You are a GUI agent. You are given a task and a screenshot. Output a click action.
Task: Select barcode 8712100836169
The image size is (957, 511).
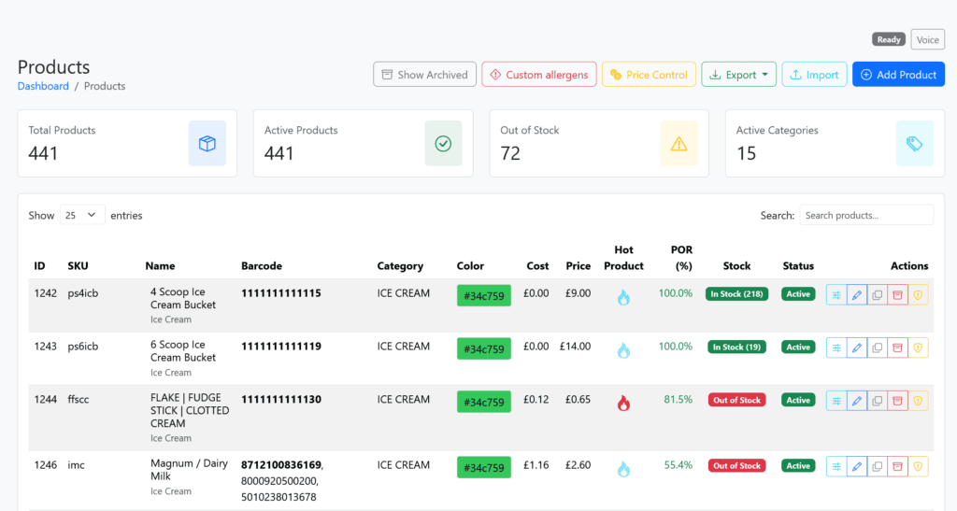click(280, 465)
